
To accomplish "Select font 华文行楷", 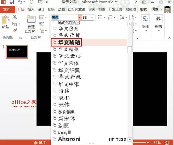I will [89, 35].
